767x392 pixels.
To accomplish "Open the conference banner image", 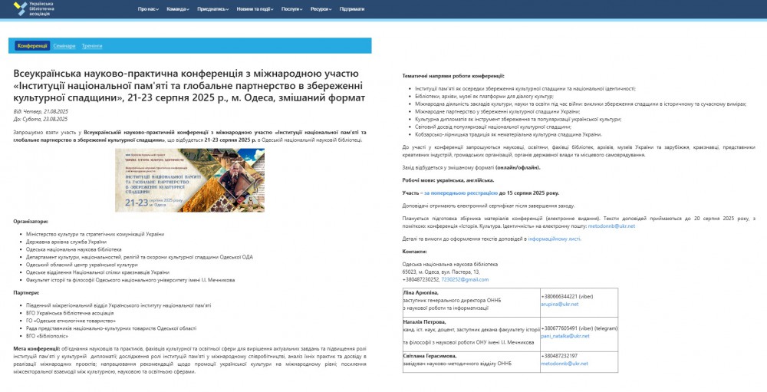I will coord(189,180).
